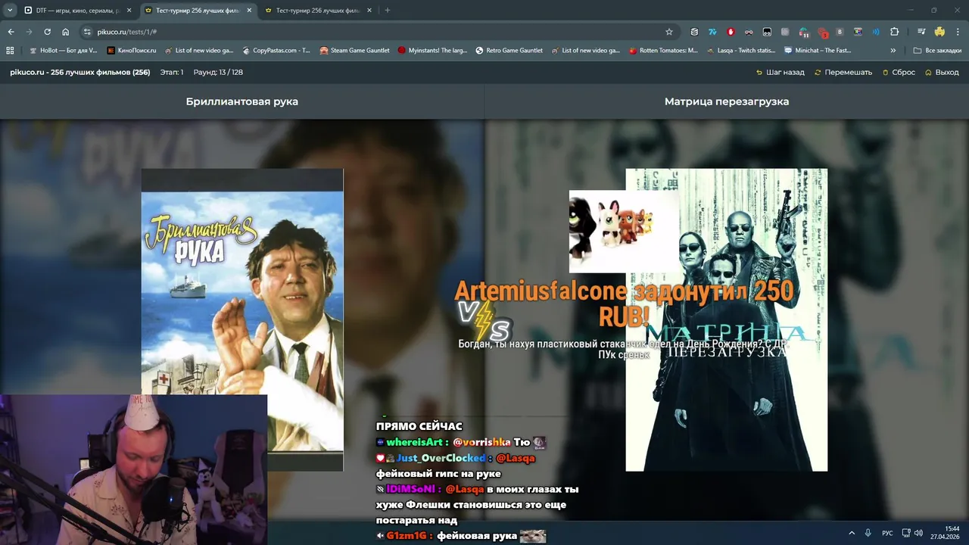The height and width of the screenshot is (545, 969).
Task: Click the Выход button
Action: [x=942, y=73]
